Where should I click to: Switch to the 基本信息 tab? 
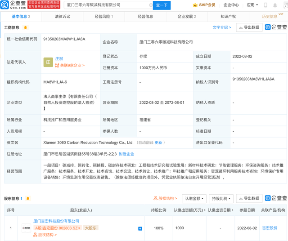coord(21,17)
